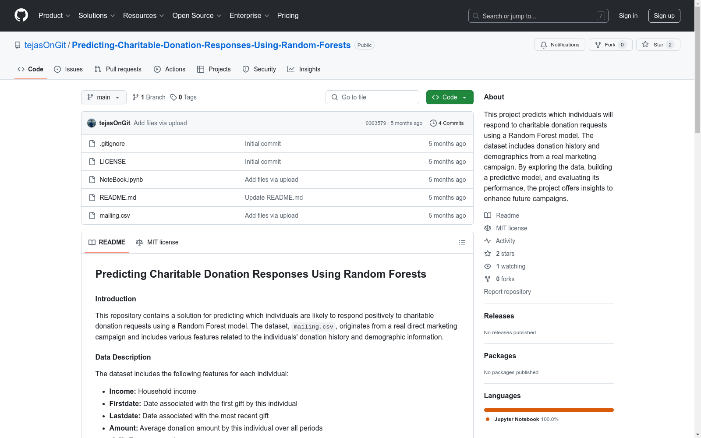Click the repository icon beside tejasOnGit
Screen dimensions: 701x438
coord(18,45)
